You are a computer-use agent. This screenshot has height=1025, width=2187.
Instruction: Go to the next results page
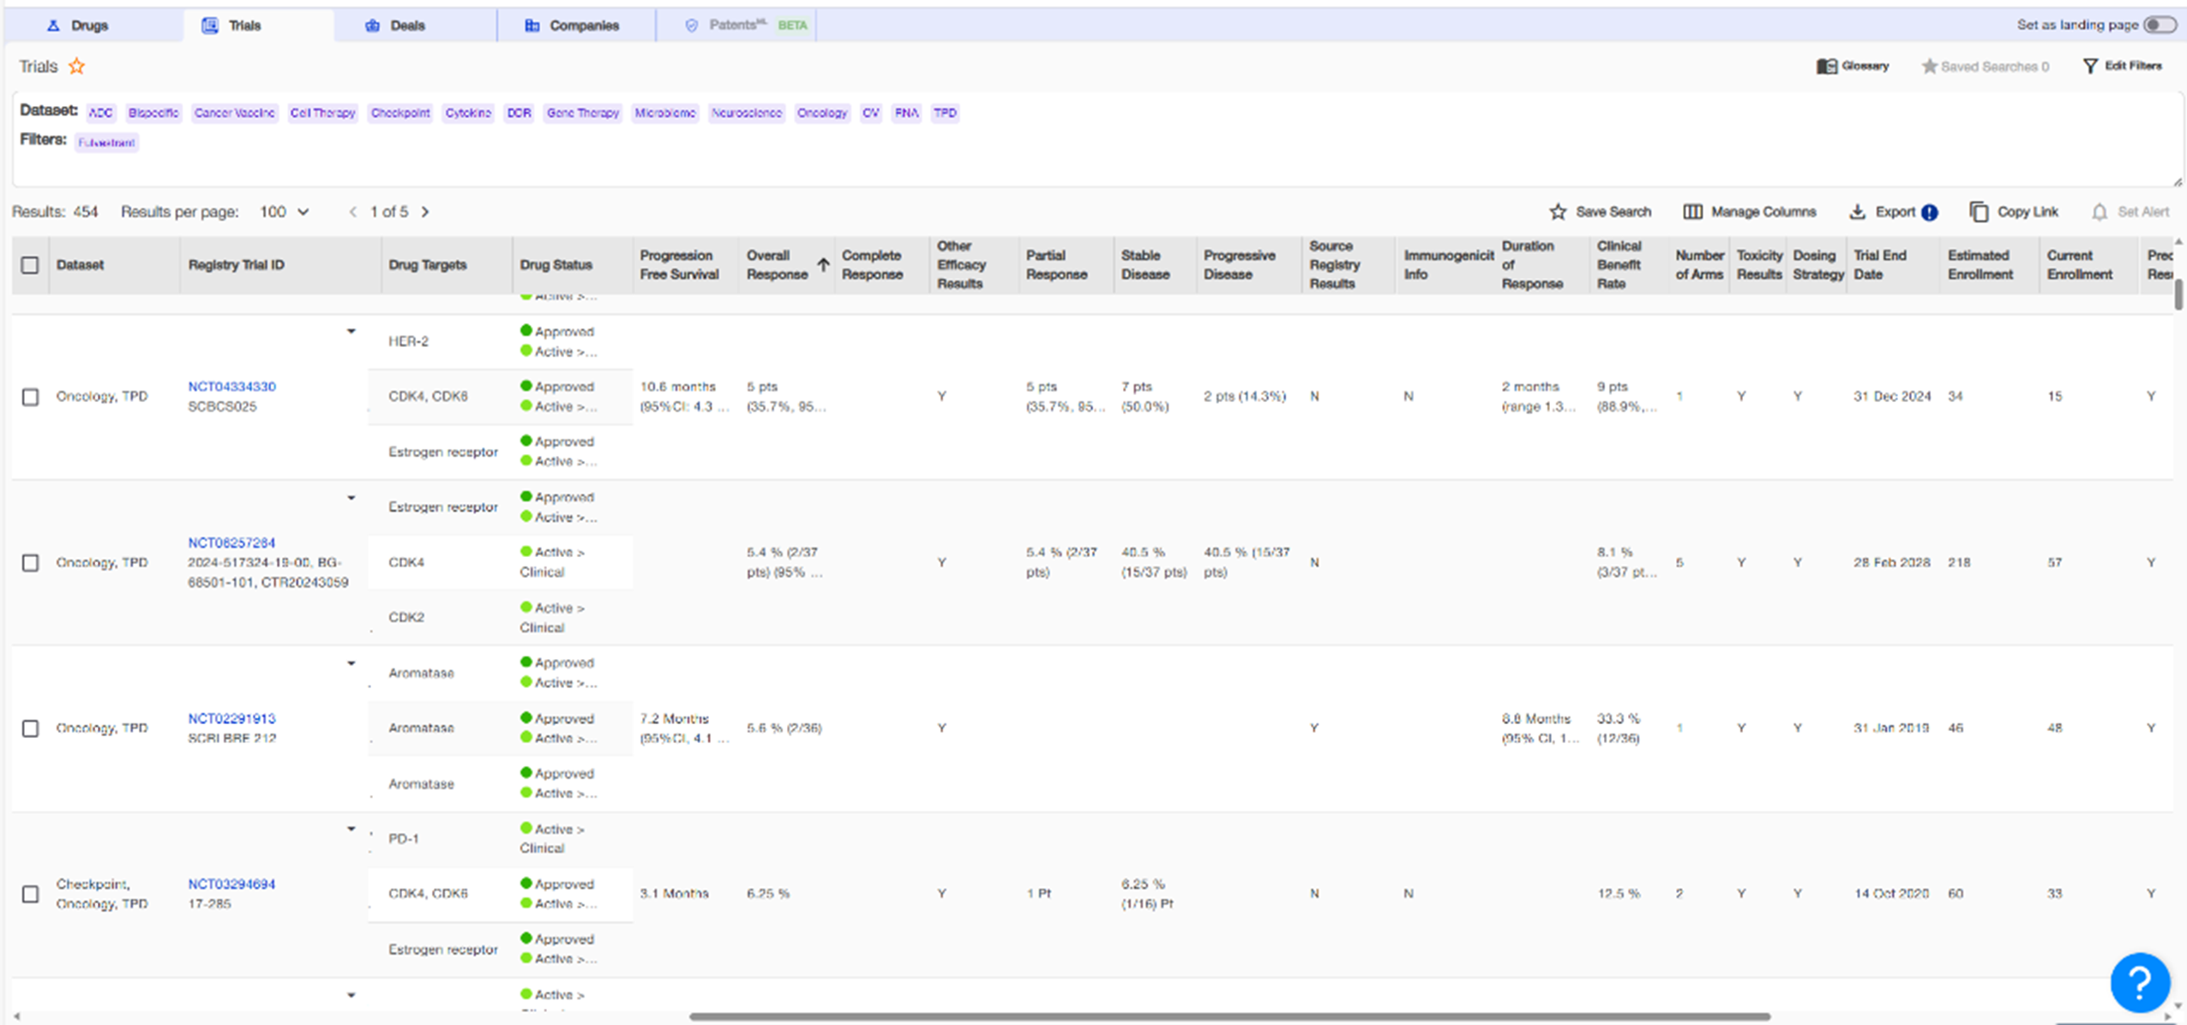point(425,212)
